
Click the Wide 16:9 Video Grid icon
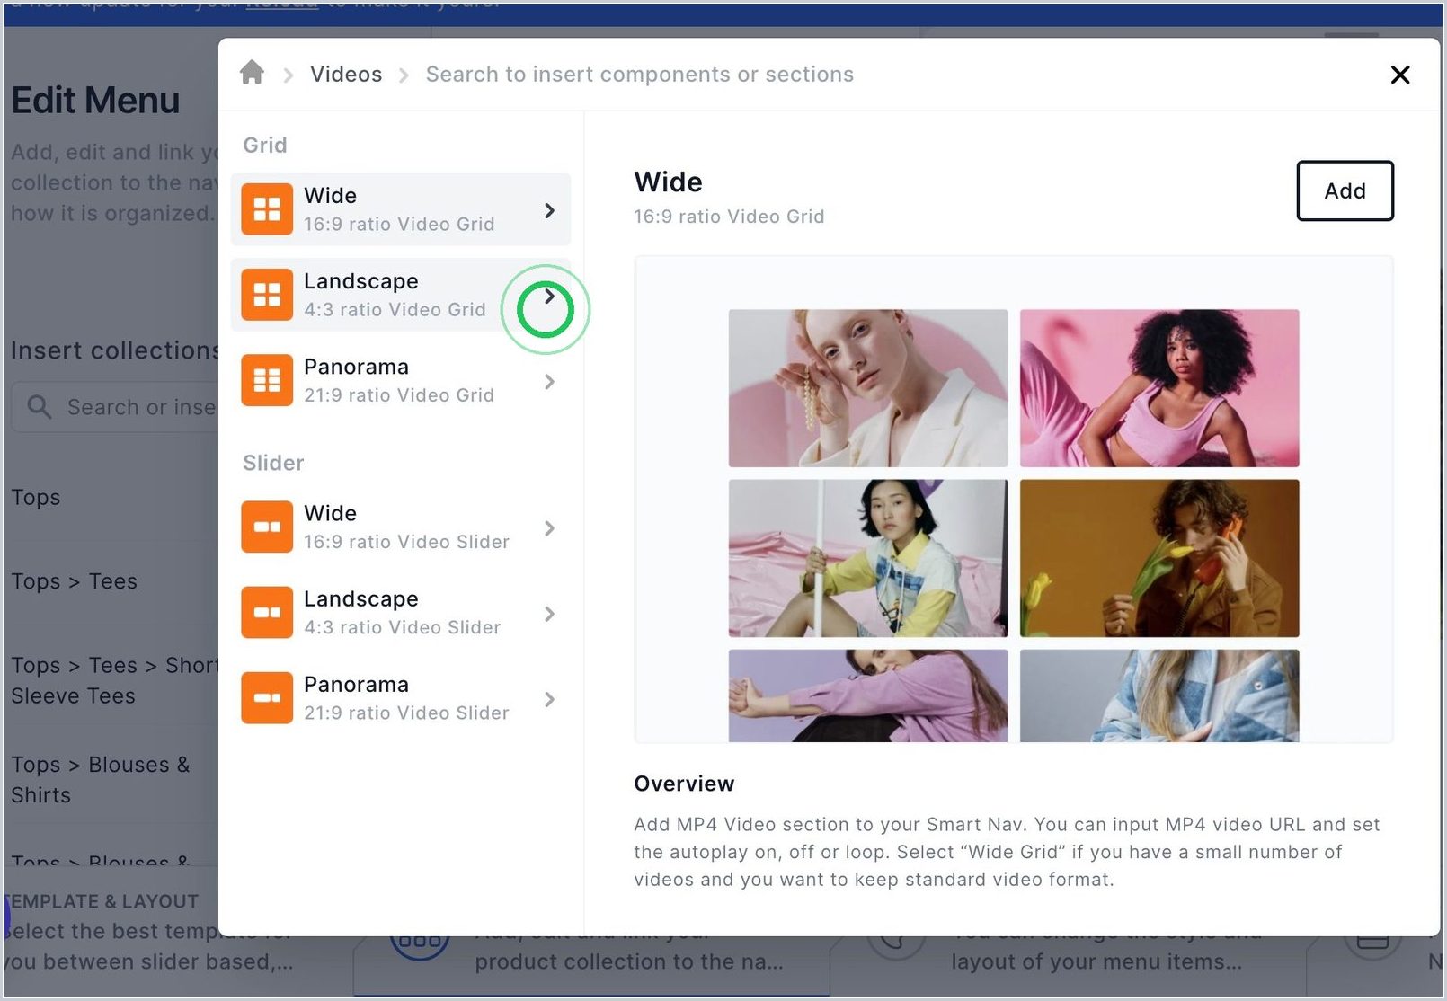(x=267, y=209)
